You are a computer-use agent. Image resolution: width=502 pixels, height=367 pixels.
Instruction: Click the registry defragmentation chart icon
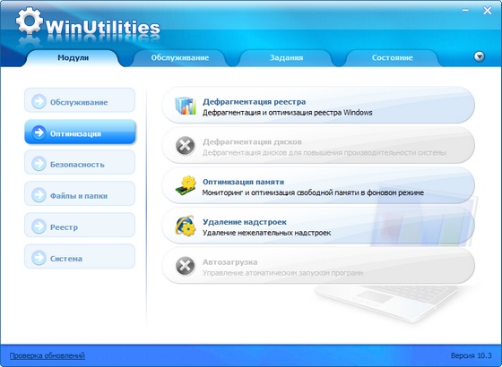click(186, 106)
